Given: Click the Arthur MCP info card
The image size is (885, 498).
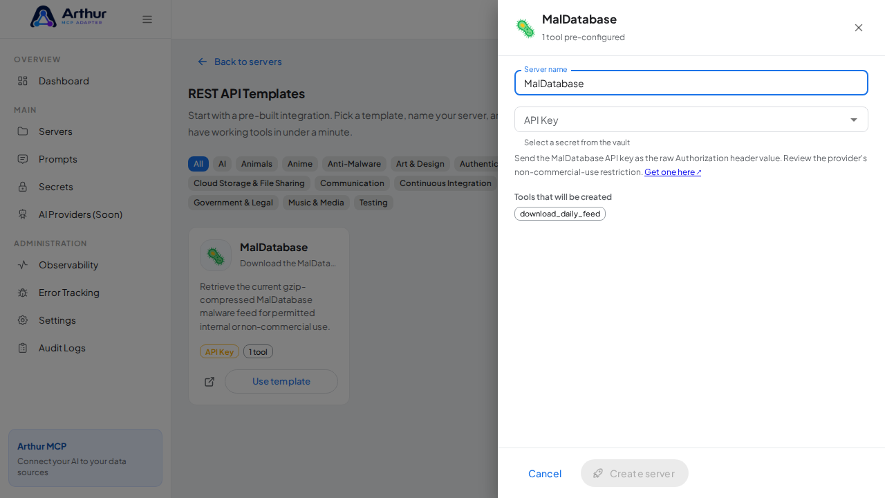Looking at the screenshot, I should pyautogui.click(x=85, y=458).
